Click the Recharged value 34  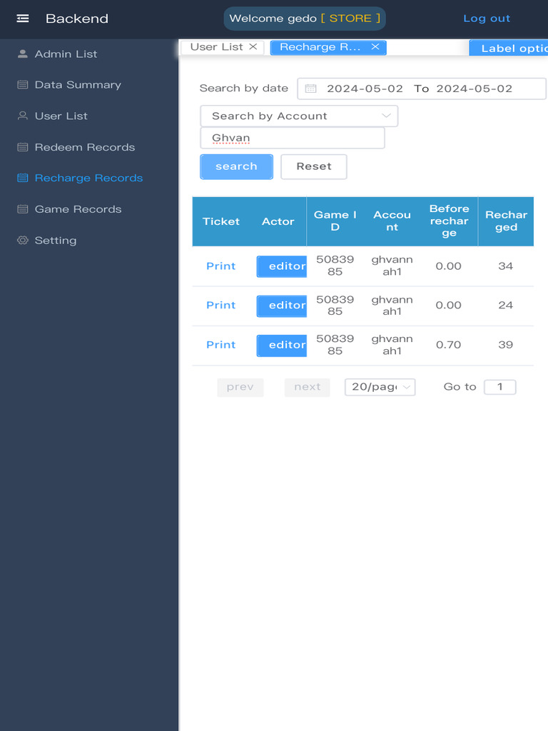coord(506,266)
